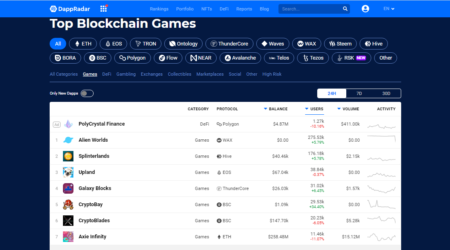Sort table by USERS column
The image size is (450, 250).
click(314, 109)
